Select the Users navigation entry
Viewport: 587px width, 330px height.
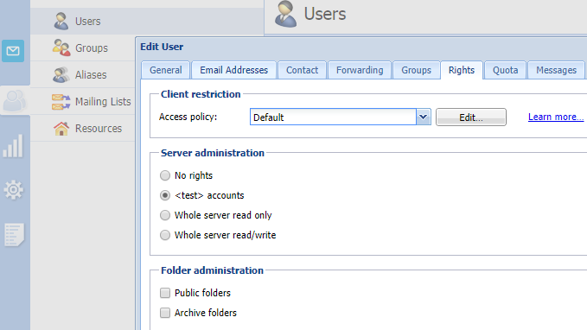tap(147, 22)
